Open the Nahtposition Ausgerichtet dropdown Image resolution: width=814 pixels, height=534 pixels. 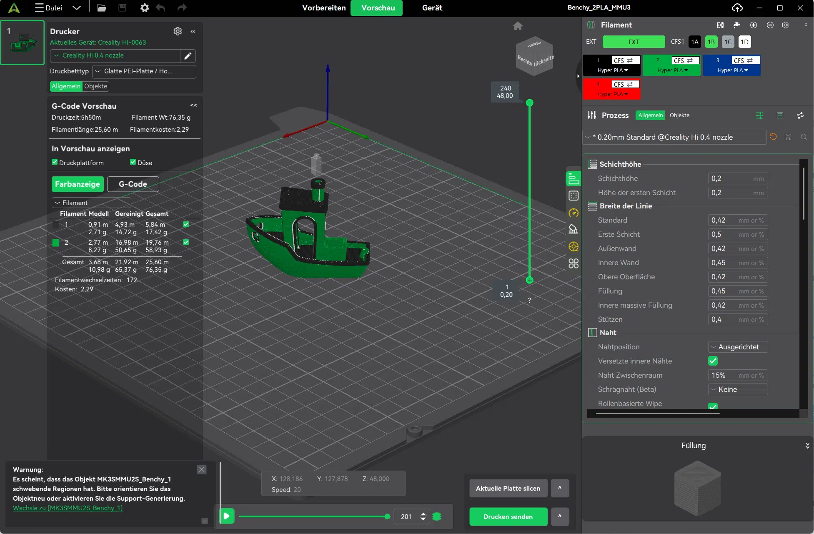(x=738, y=347)
